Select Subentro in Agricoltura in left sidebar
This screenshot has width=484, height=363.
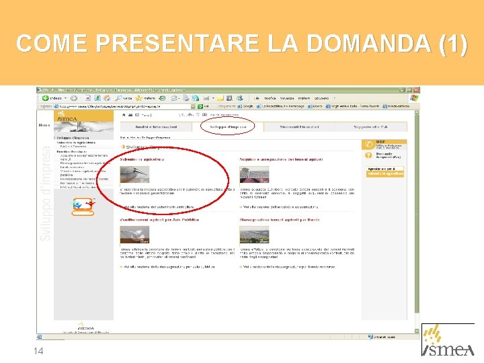pos(76,143)
